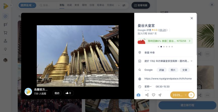Focus the 搜尋 search field
The image size is (218, 112).
pos(46,5)
